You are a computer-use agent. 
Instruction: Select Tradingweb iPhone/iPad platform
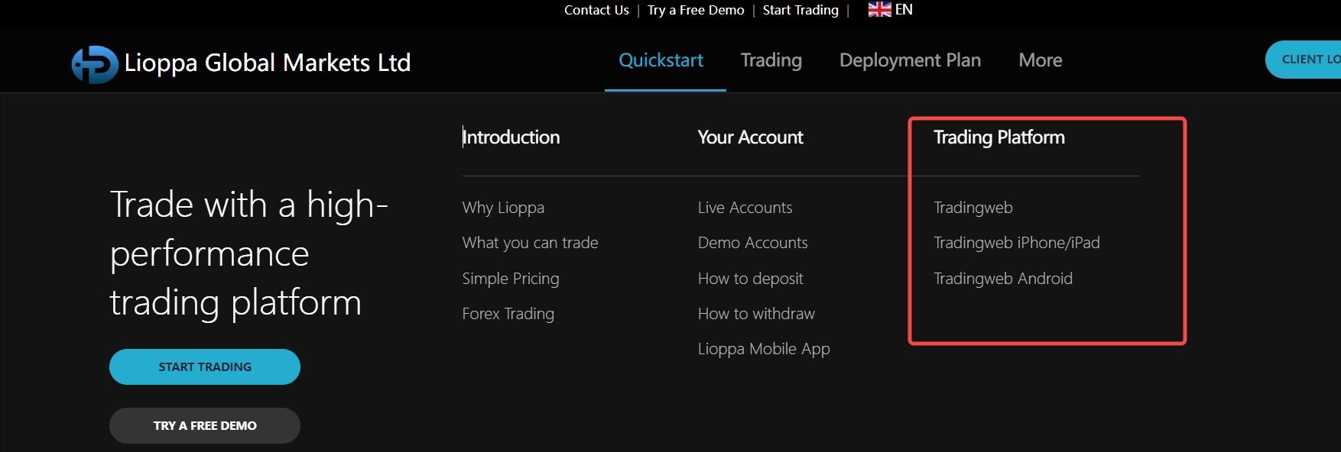[x=1016, y=243]
